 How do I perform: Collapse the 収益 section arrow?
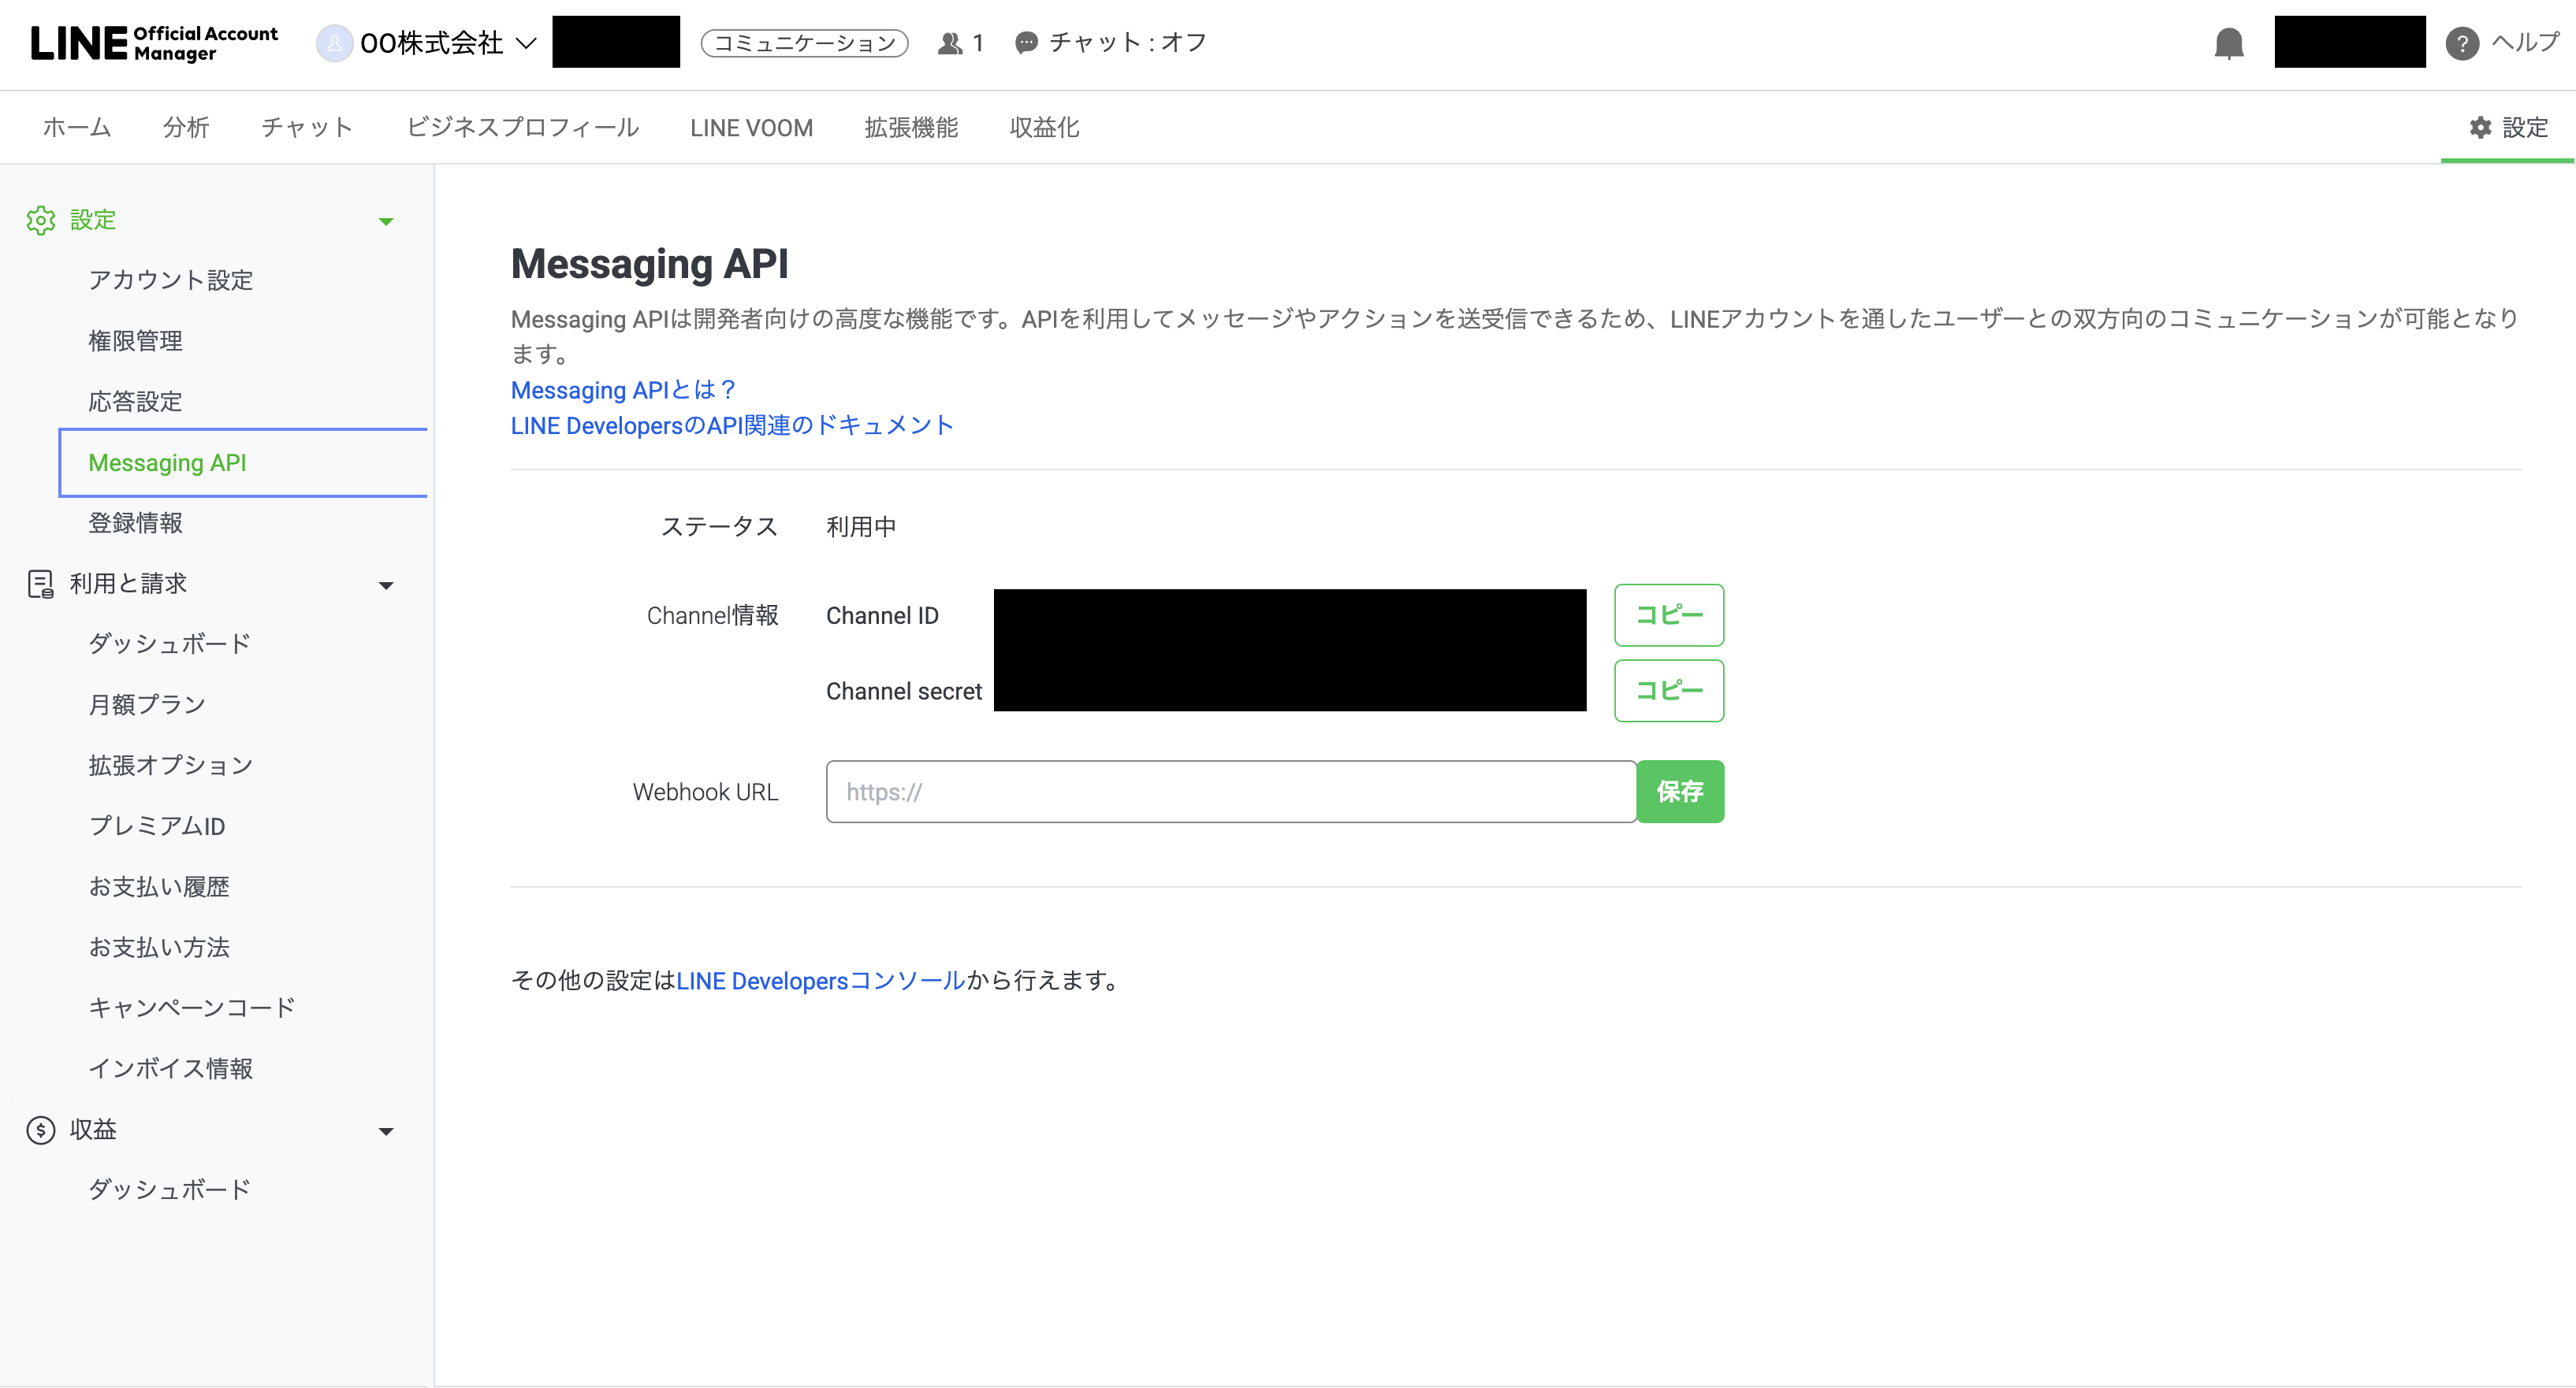click(386, 1130)
